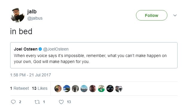View the 13 Likes list
The image size is (188, 107).
pyautogui.click(x=40, y=88)
